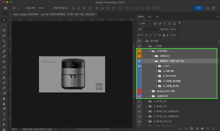Open the 통과 blend mode dropdown

148,29
